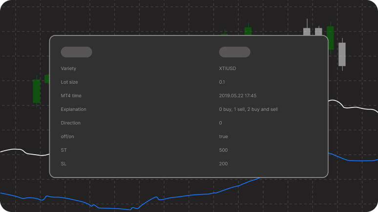This screenshot has width=378, height=212.
Task: Toggle the off/on value set to true
Action: coord(223,137)
